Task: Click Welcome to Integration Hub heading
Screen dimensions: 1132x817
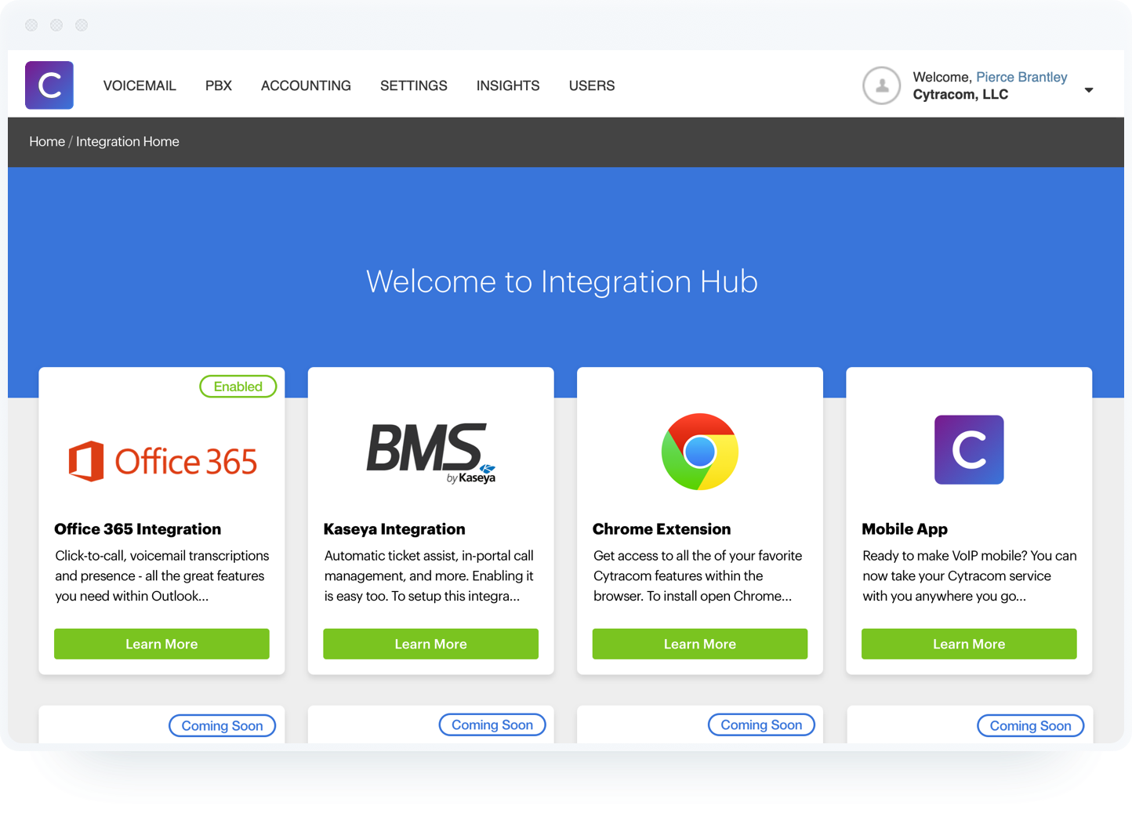Action: [x=562, y=281]
